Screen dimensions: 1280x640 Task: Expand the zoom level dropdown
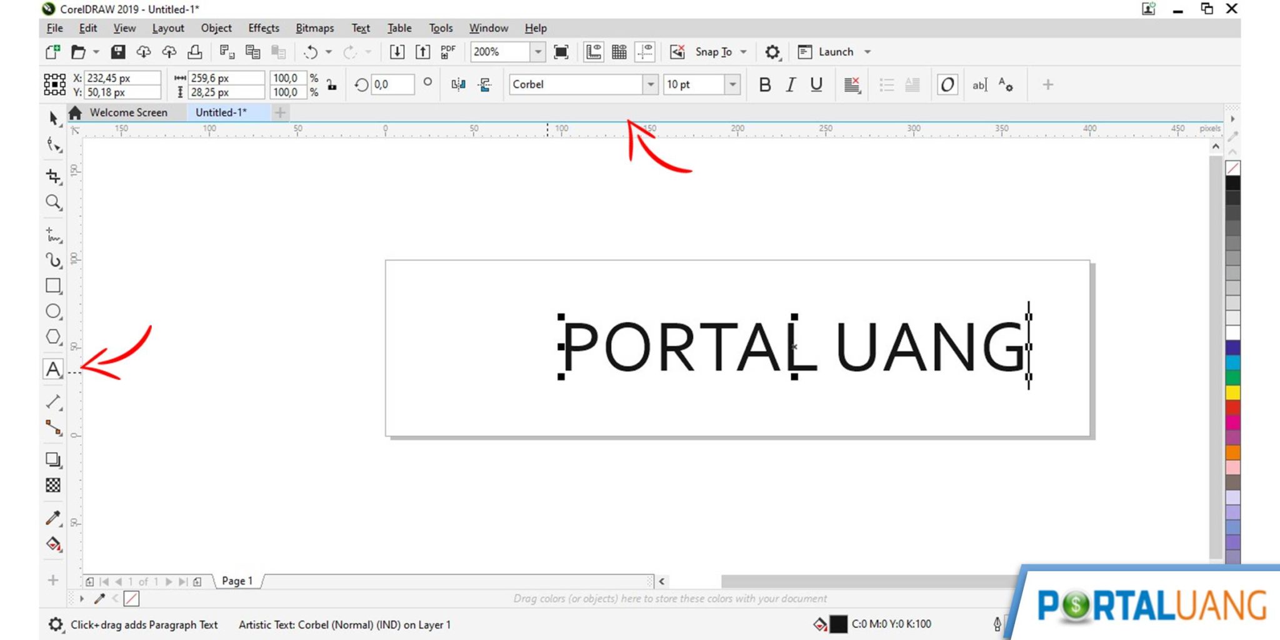(x=538, y=52)
